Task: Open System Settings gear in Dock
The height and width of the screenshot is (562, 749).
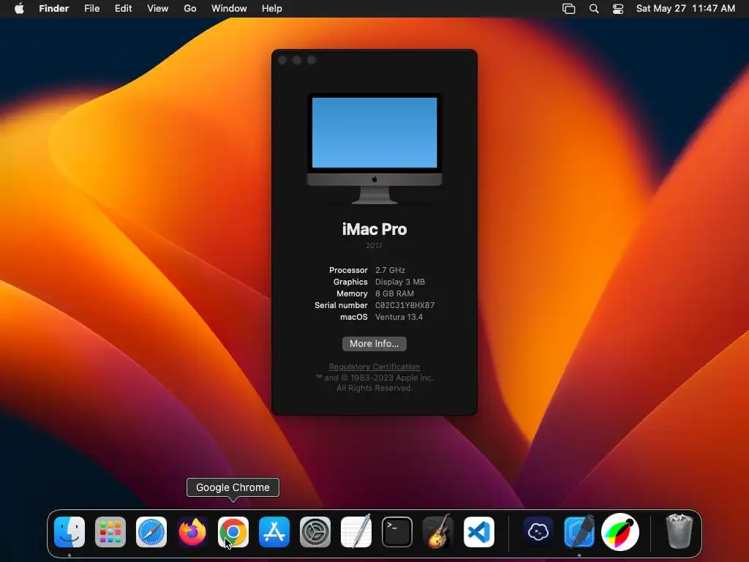Action: coord(315,532)
